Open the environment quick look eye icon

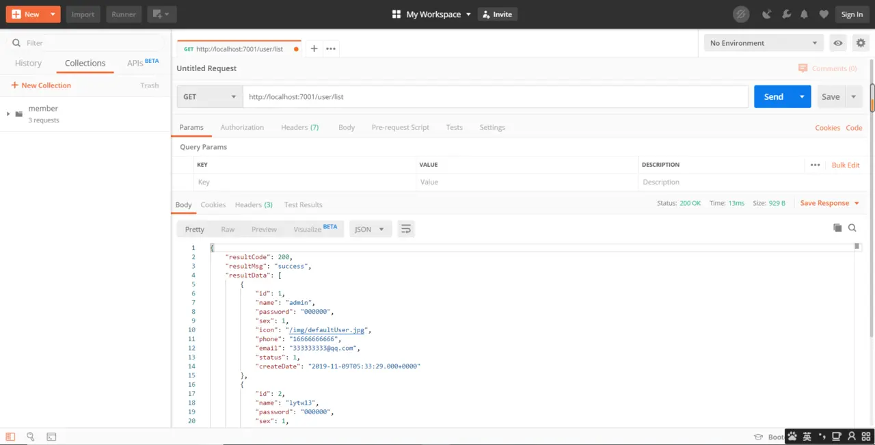[x=837, y=43]
